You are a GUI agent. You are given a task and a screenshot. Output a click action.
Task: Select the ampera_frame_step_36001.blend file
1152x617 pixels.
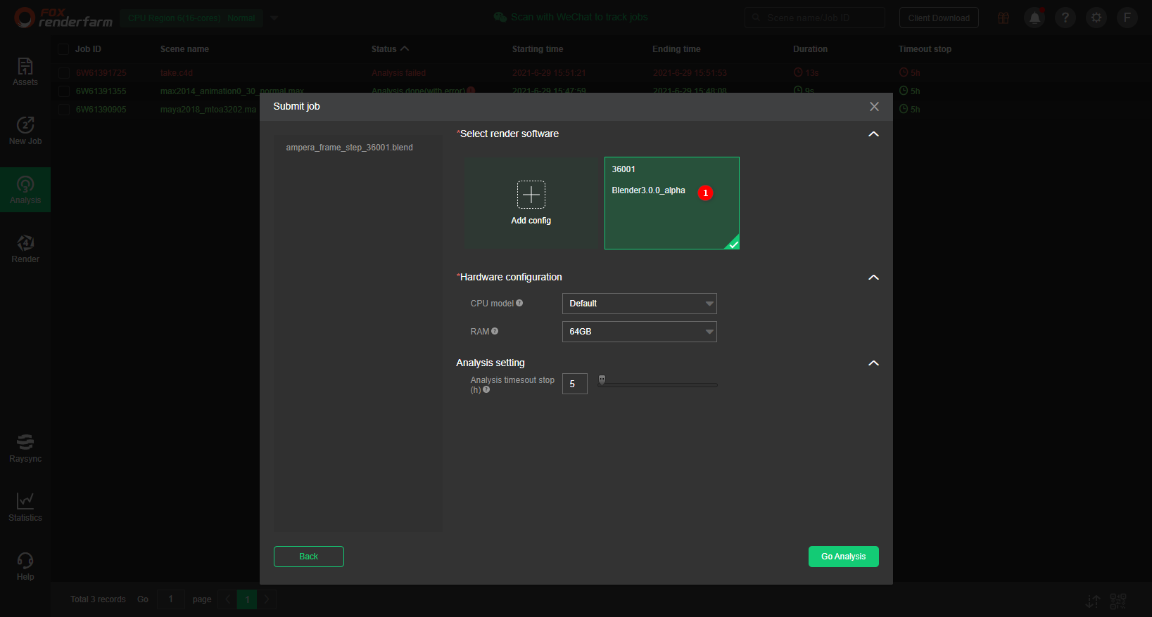click(350, 148)
